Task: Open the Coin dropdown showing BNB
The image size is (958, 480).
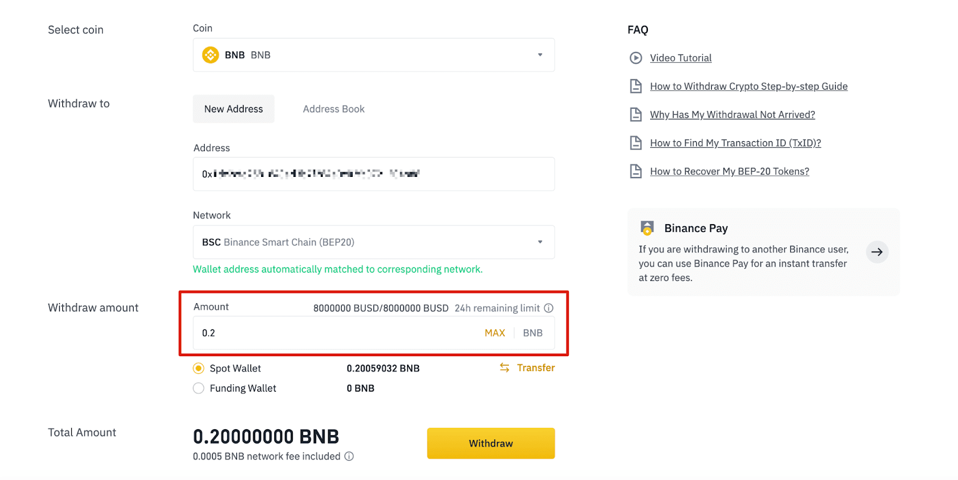Action: click(x=374, y=55)
